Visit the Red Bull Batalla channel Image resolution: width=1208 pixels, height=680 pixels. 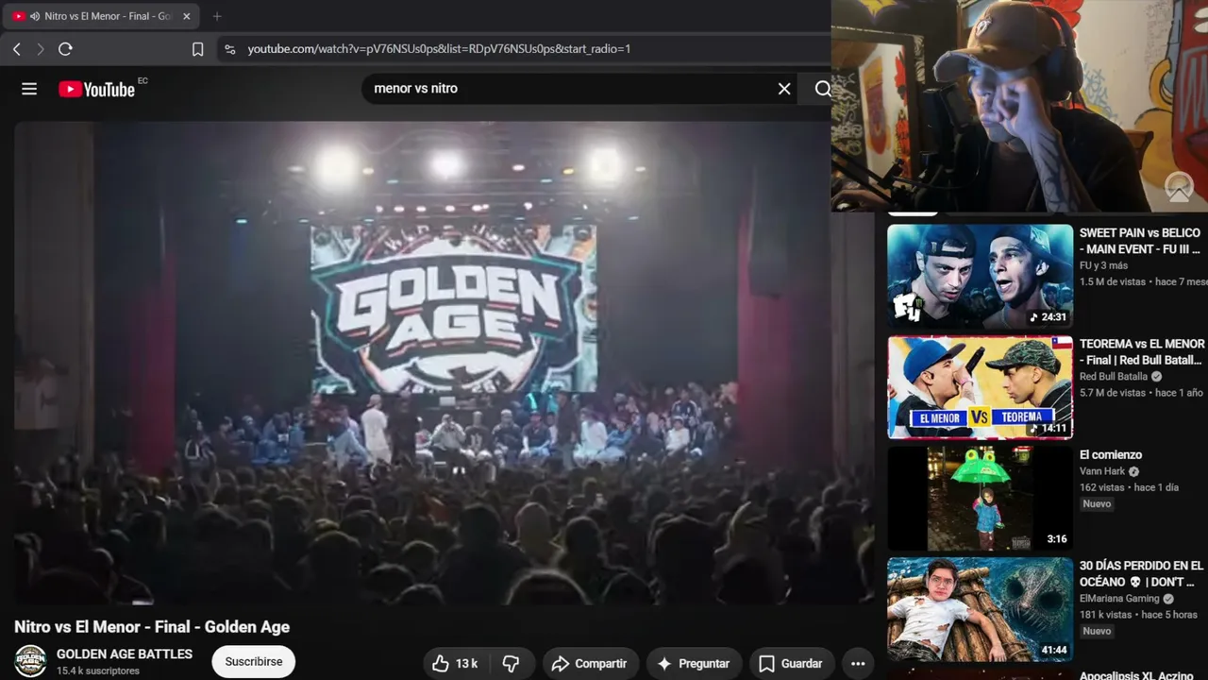1114,377
